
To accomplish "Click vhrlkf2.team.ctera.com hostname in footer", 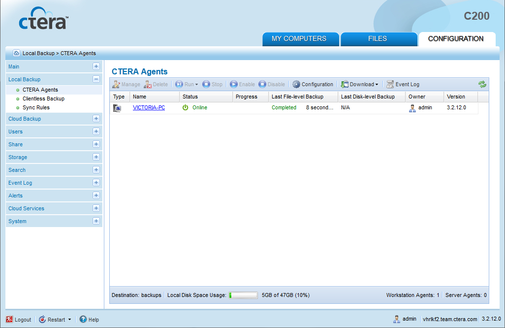I will [450, 319].
